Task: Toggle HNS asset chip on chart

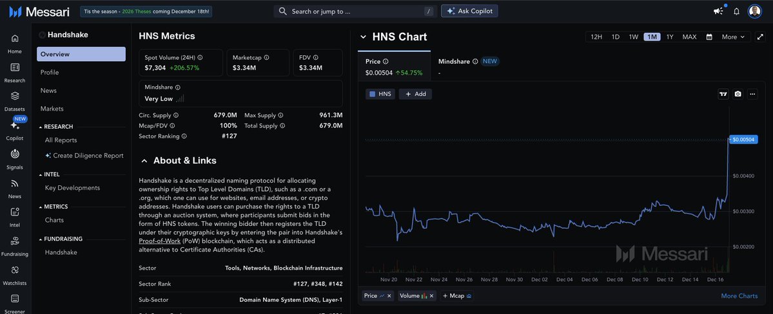Action: 380,94
